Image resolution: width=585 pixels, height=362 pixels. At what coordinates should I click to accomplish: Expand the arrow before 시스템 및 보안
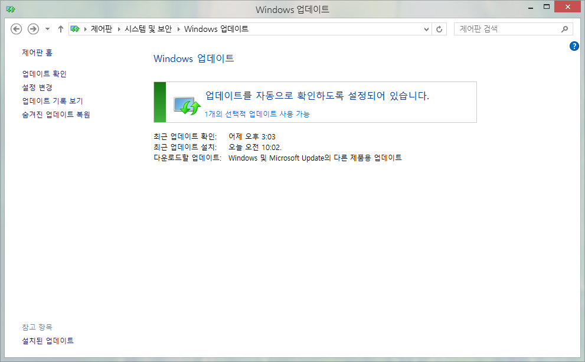[x=119, y=29]
